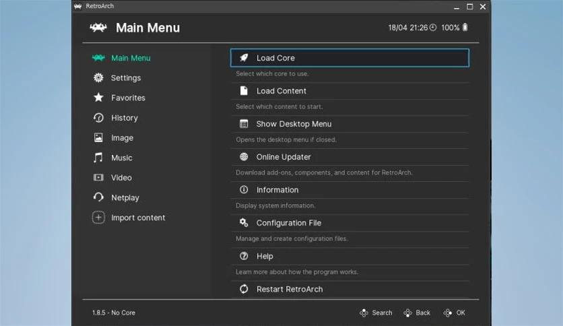The width and height of the screenshot is (563, 326).
Task: Open the Online Updater entry
Action: pyautogui.click(x=350, y=157)
